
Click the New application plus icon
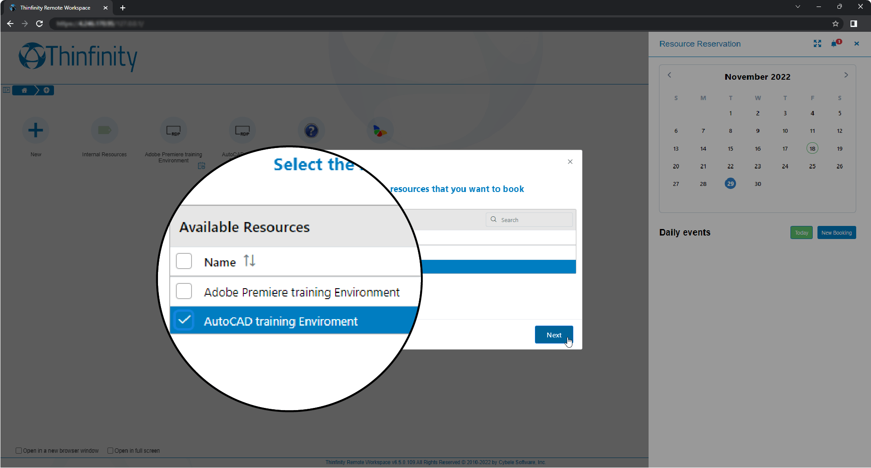[x=35, y=130]
